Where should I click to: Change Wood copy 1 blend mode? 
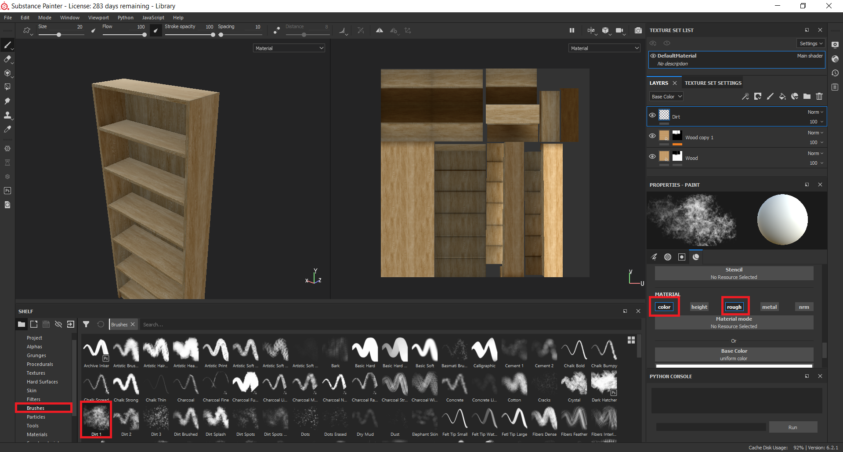pyautogui.click(x=815, y=133)
